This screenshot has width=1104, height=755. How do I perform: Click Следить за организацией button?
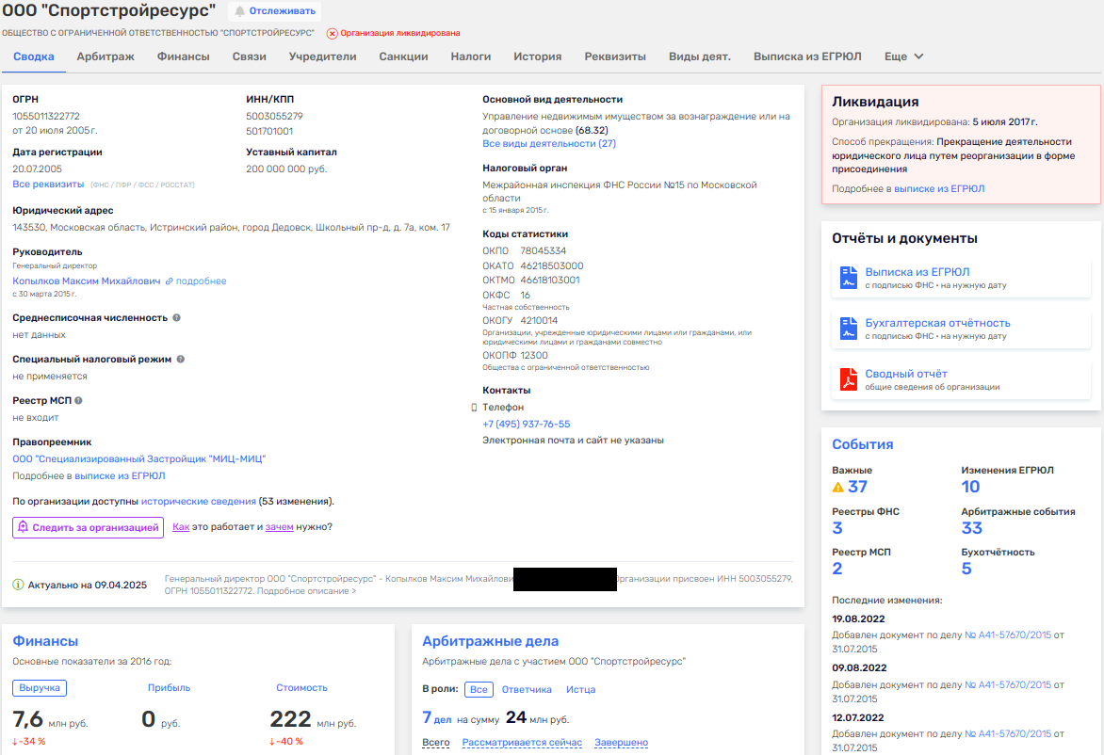(88, 527)
